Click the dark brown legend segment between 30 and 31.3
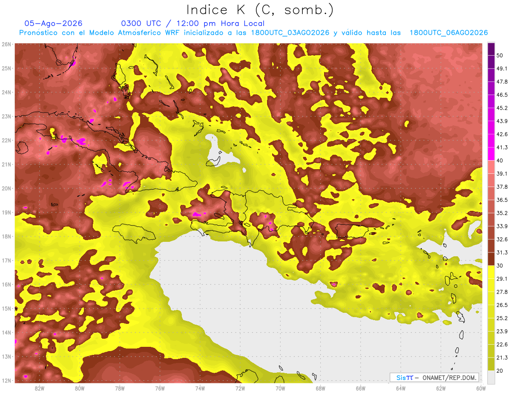This screenshot has width=511, height=394. [491, 259]
